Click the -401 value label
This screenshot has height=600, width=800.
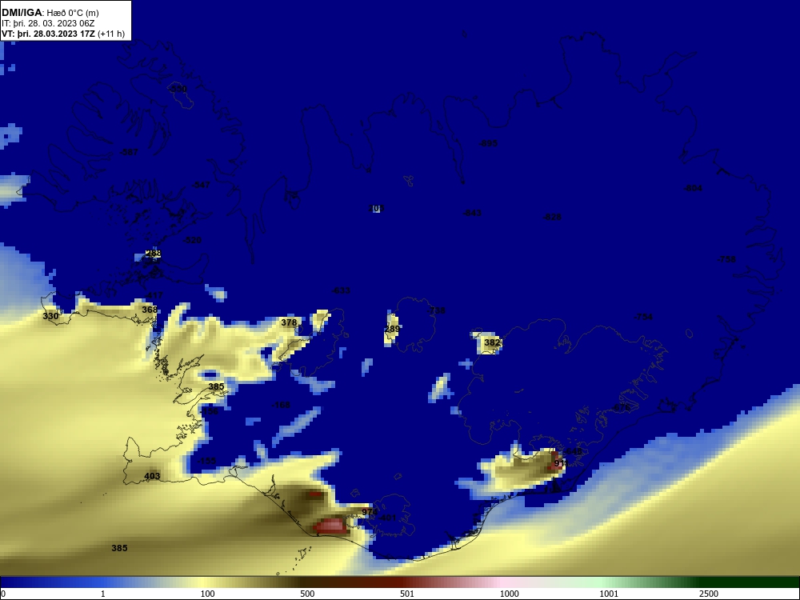[x=387, y=518]
